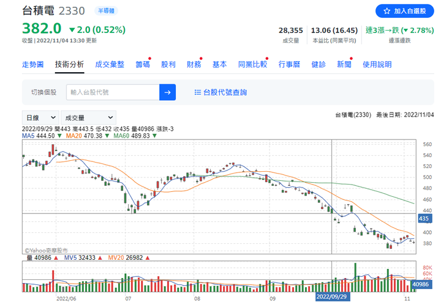Open the 基本 tab
The width and height of the screenshot is (441, 305).
(x=220, y=64)
